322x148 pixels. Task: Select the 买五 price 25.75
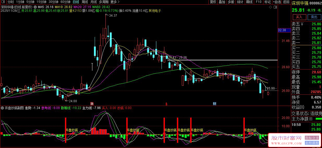(317, 67)
